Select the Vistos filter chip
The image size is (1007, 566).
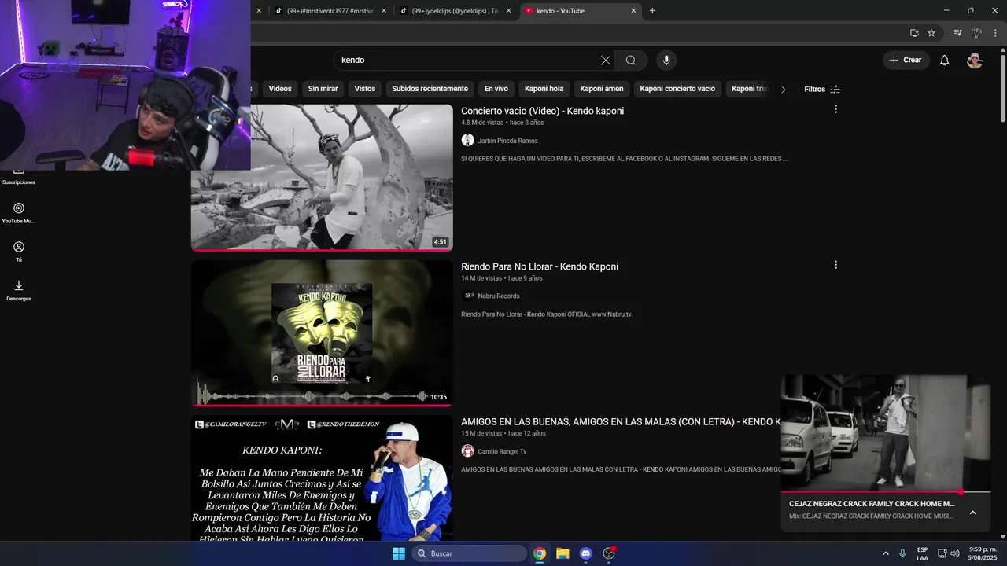365,89
